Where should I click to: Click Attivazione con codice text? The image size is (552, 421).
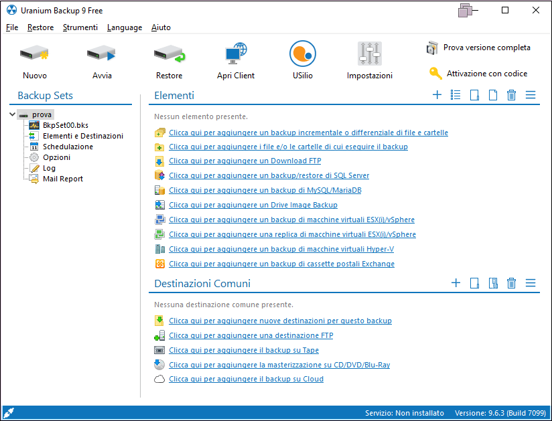coord(487,74)
